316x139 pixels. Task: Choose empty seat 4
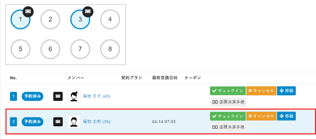pyautogui.click(x=110, y=20)
